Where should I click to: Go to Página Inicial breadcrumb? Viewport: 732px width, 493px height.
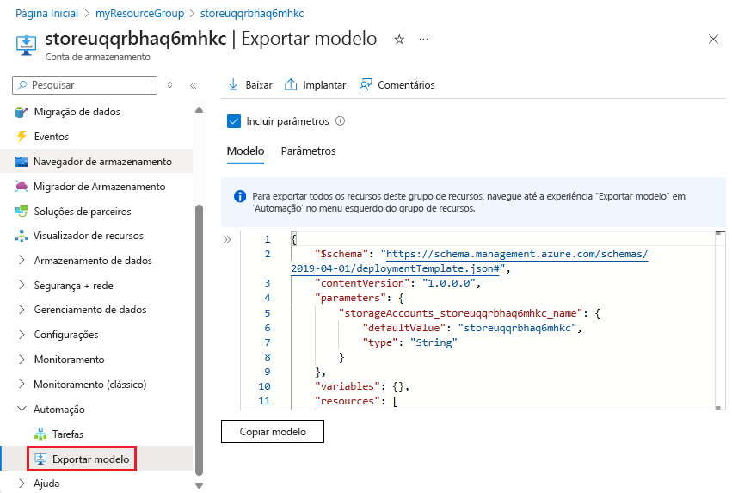point(46,14)
